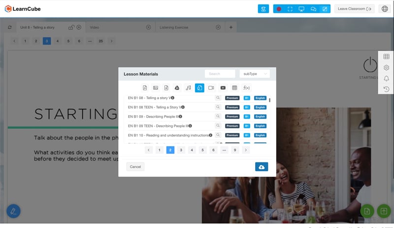
Task: Toggle fullscreen mode in top toolbar
Action: pos(290,9)
